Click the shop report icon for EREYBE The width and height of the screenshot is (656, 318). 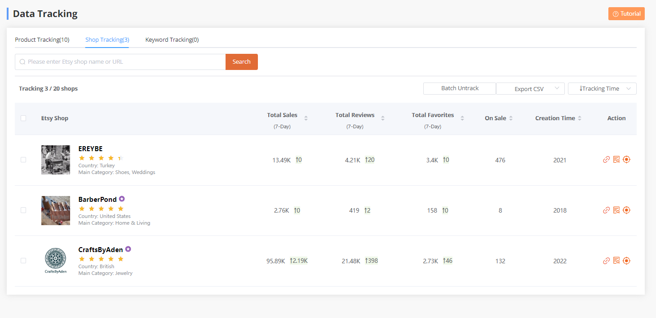[x=616, y=159]
